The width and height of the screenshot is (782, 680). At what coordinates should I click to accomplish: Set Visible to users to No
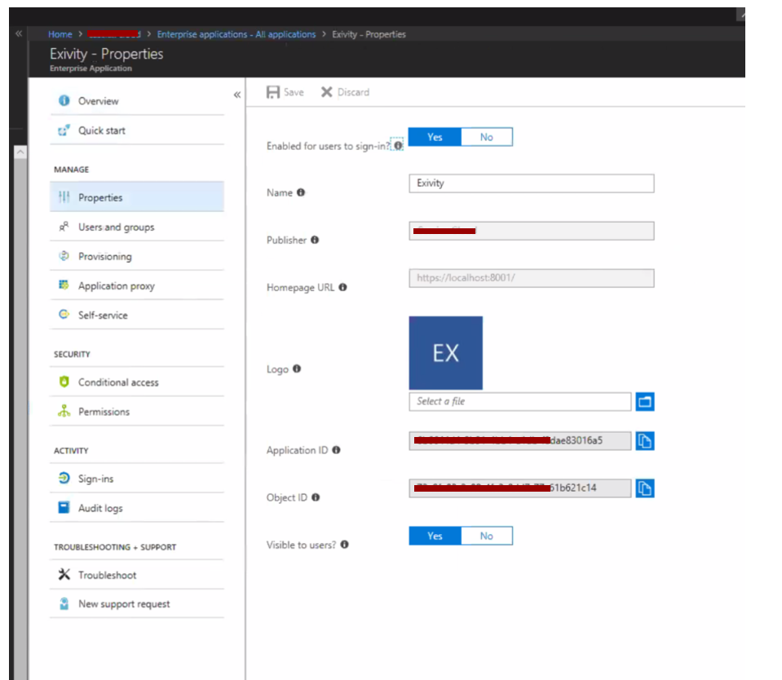point(487,536)
